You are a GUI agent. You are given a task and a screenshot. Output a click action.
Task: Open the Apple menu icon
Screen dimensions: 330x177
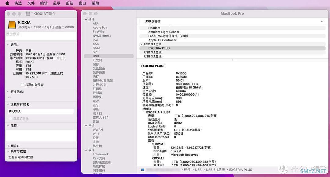pyautogui.click(x=7, y=3)
